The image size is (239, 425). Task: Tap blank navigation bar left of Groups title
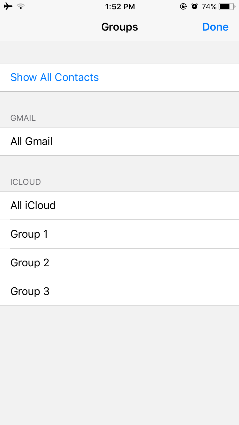(48, 27)
